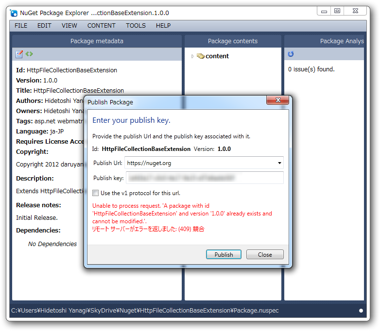Click the red 409 error message text
The height and width of the screenshot is (331, 380).
148,229
